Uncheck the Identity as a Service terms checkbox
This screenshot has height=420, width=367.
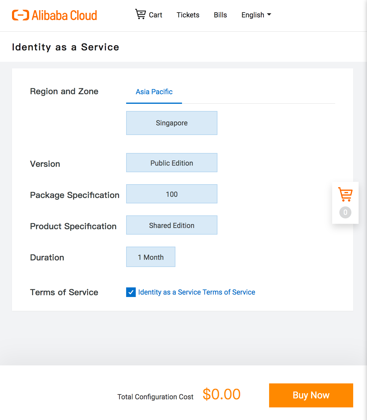[x=131, y=292]
